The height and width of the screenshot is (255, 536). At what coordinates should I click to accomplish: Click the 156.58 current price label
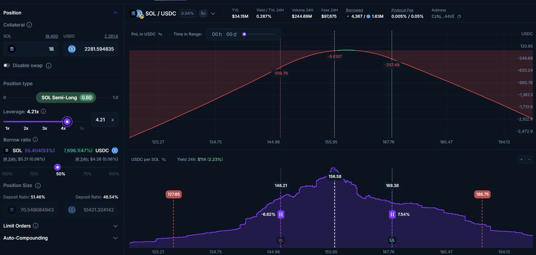pos(335,177)
